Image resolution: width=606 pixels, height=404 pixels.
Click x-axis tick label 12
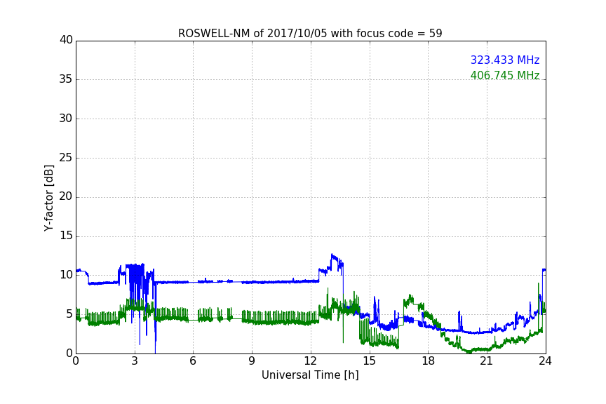point(310,361)
